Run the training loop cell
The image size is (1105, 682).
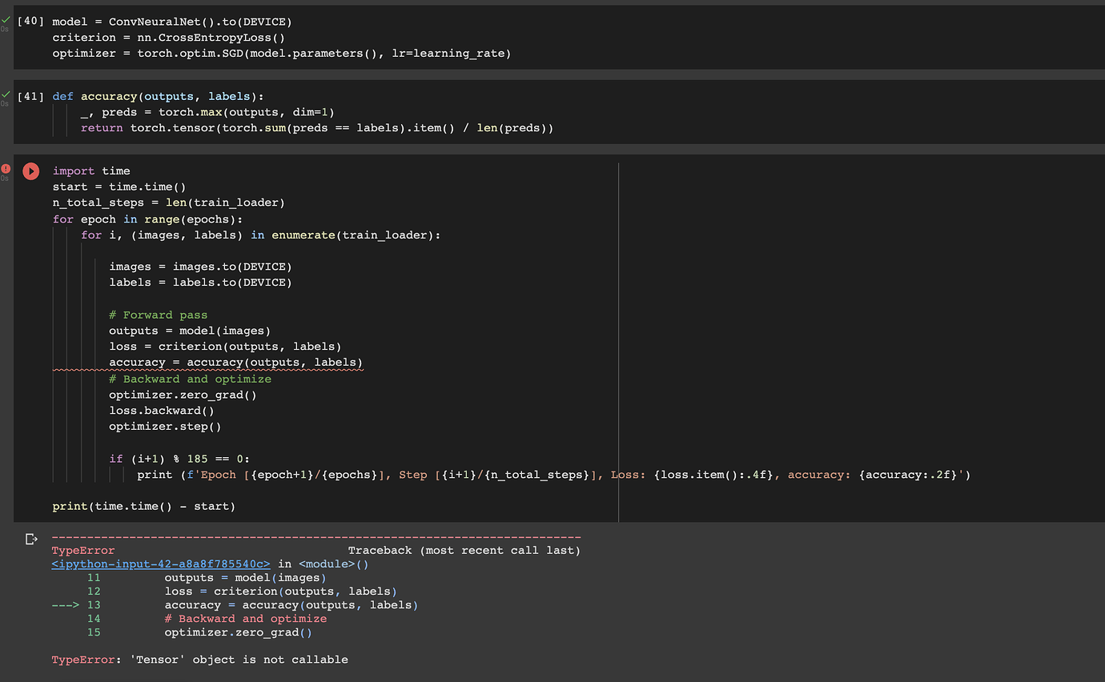tap(30, 171)
